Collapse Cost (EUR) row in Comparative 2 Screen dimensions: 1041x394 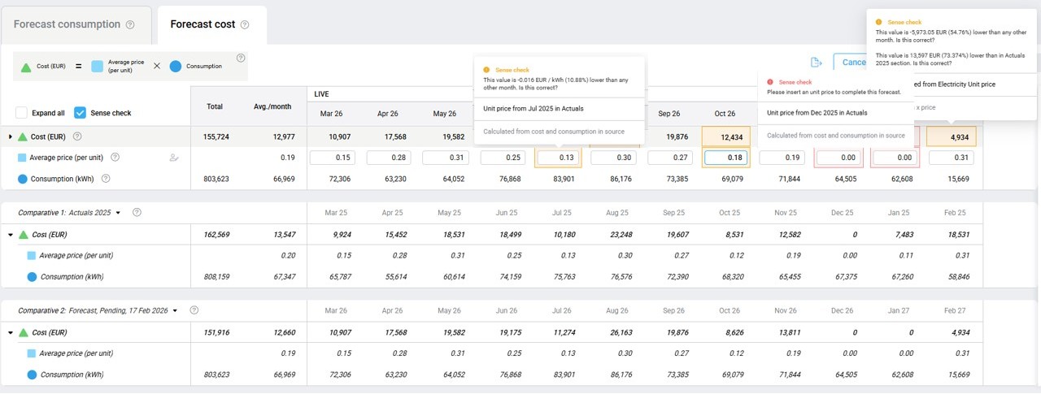[11, 332]
